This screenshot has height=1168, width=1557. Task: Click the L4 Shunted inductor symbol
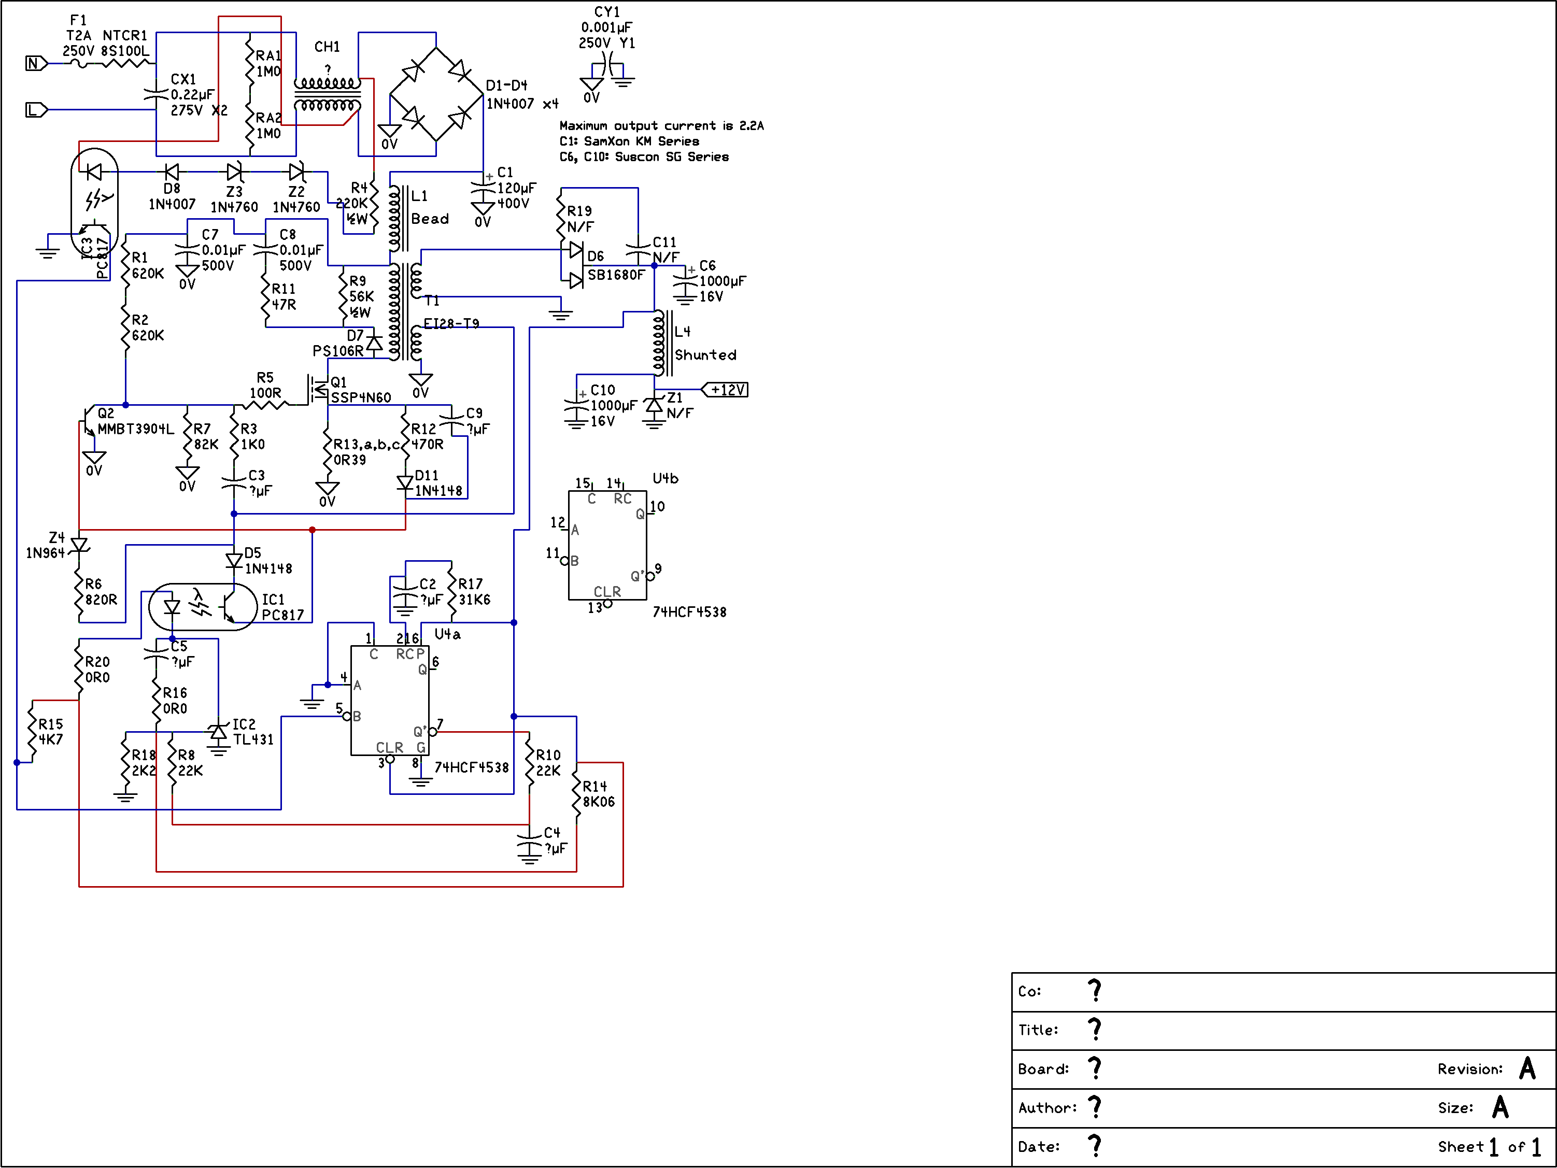663,343
